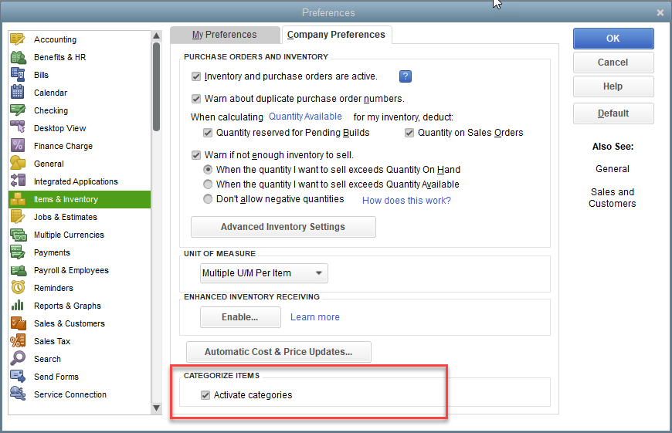Select Don't allow negative quantities option
672x433 pixels.
pos(208,199)
